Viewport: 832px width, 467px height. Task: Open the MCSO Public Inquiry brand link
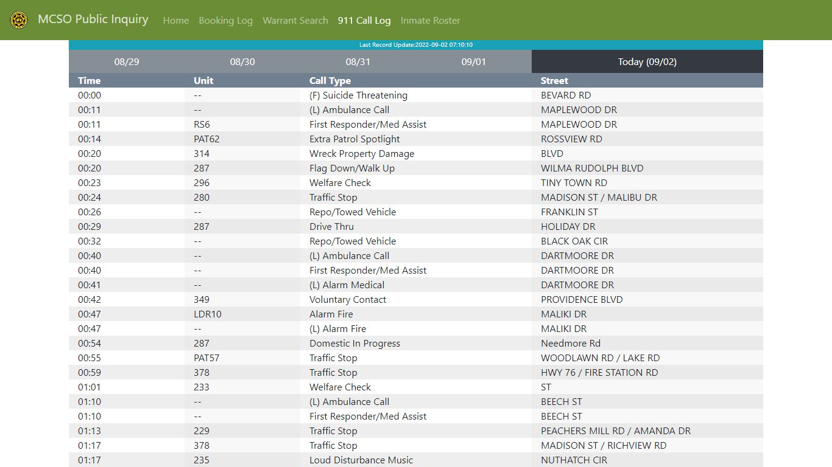(93, 19)
